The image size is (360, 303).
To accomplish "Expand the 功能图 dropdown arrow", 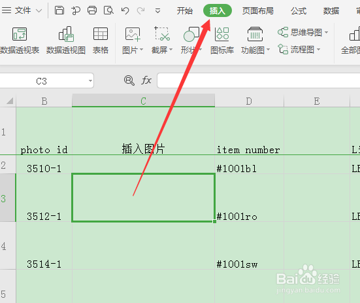I will click(268, 50).
